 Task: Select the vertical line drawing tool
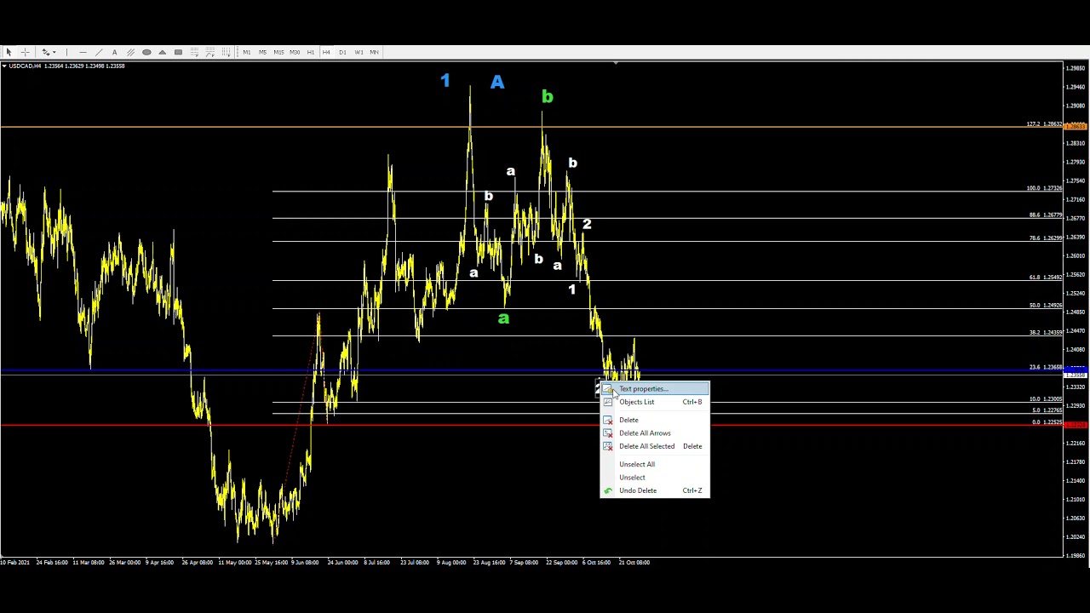tap(66, 52)
